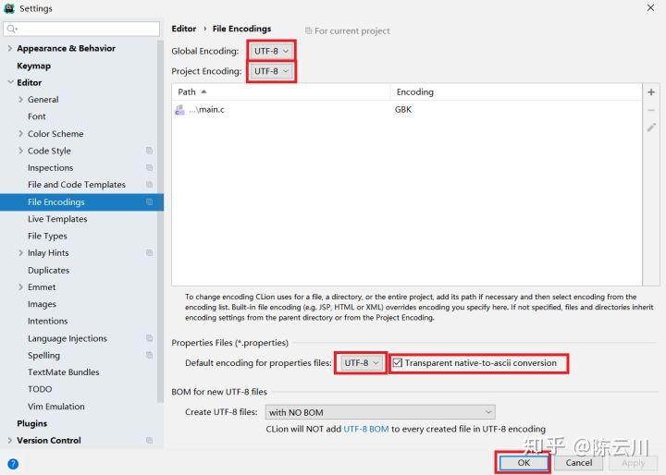Select Live Templates in settings tree
666x475 pixels.
pyautogui.click(x=57, y=219)
